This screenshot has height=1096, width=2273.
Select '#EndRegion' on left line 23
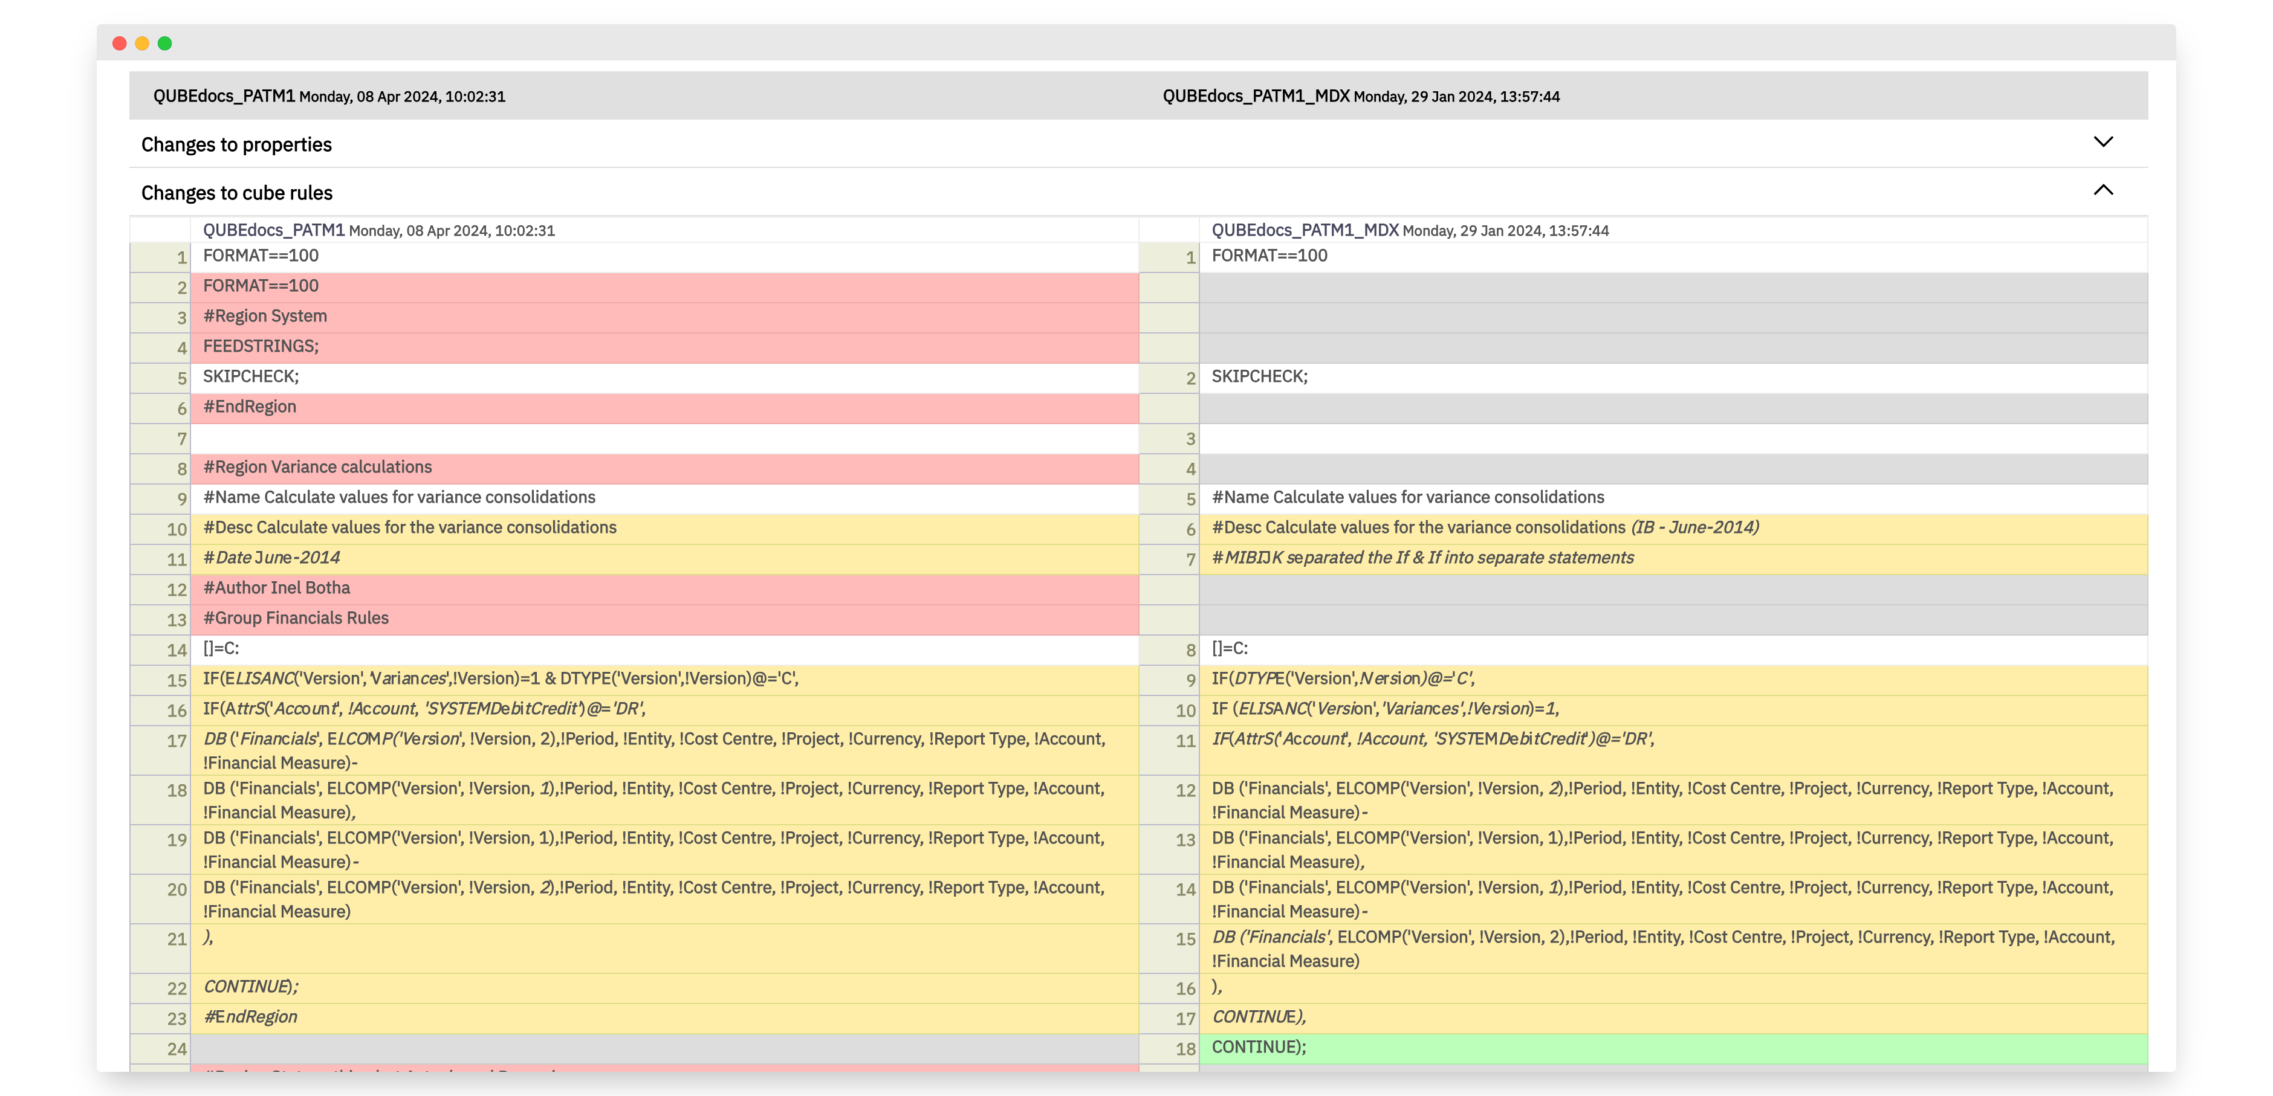[x=250, y=1017]
